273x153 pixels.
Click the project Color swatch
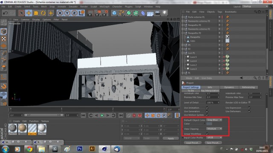click(209, 124)
